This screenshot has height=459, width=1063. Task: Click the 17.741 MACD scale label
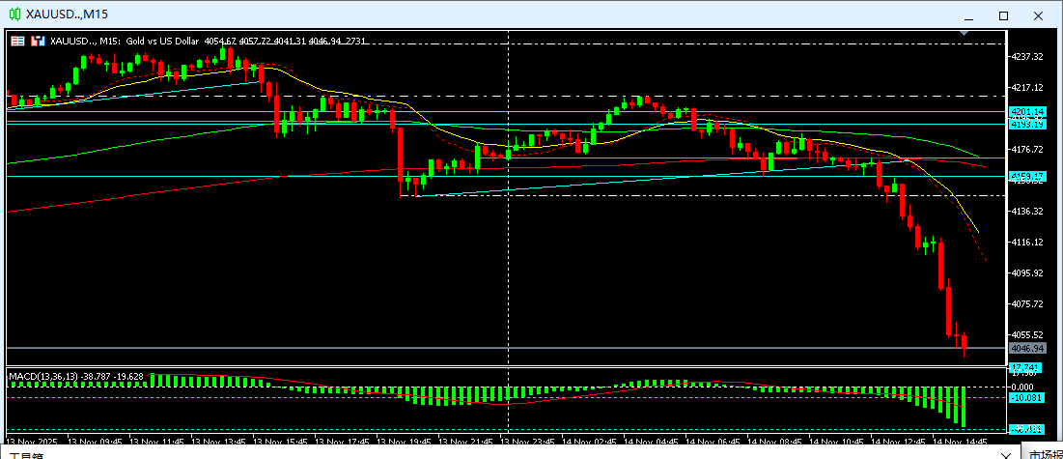coord(1024,368)
